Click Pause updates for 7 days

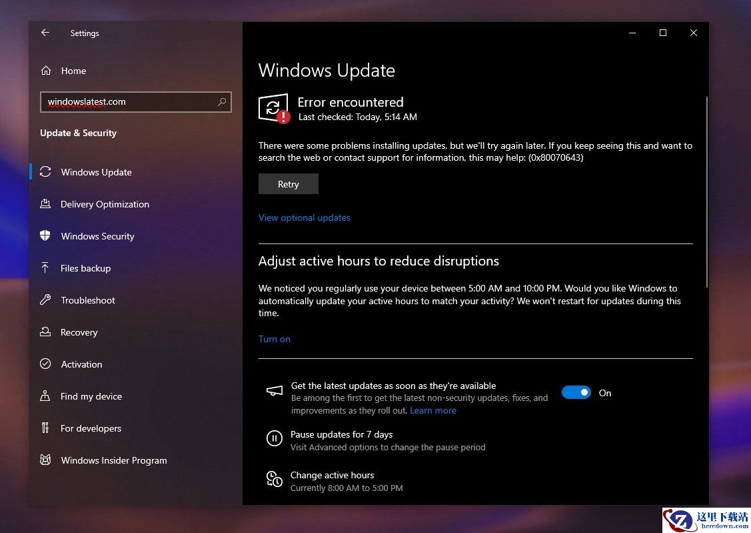click(x=341, y=434)
